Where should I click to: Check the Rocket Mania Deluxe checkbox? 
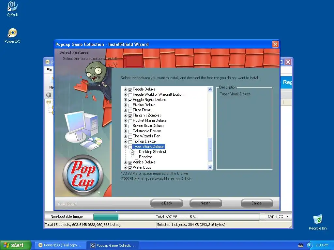[x=130, y=121]
